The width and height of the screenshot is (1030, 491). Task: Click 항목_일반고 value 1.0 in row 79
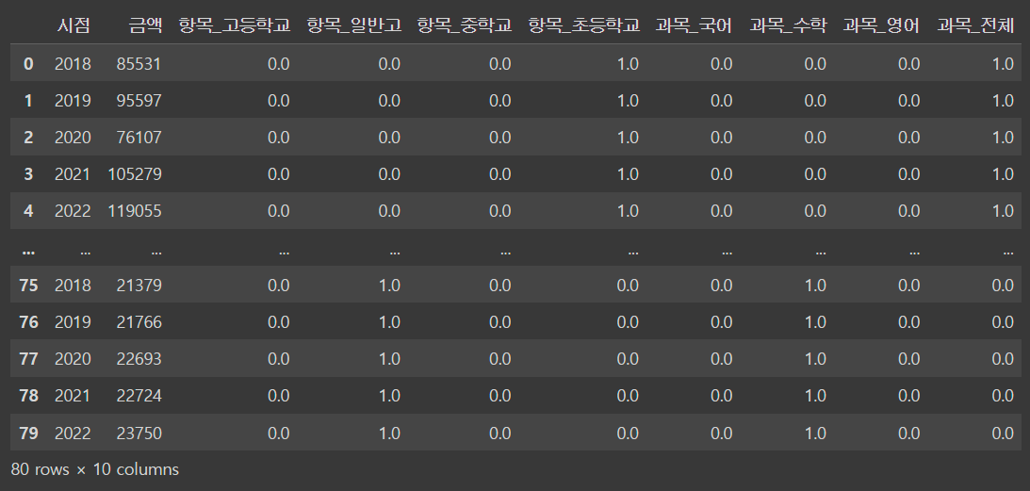pos(389,434)
